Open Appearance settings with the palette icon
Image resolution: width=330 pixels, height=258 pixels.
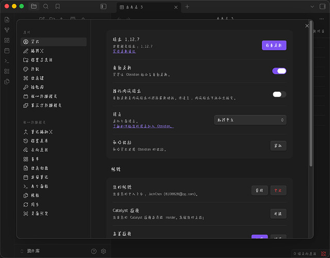[54, 69]
